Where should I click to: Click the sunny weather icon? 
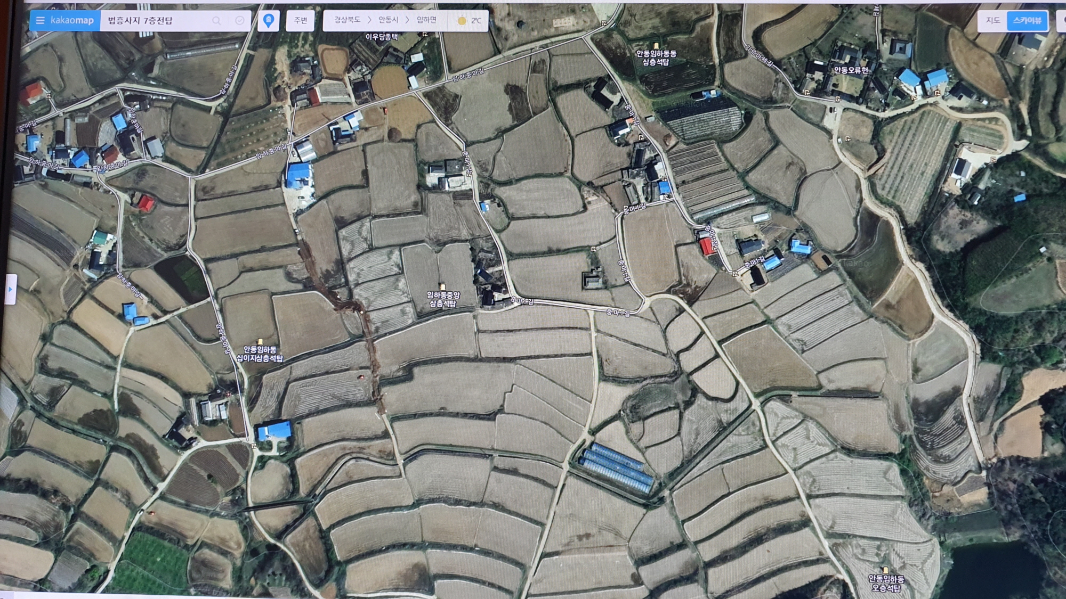coord(462,21)
